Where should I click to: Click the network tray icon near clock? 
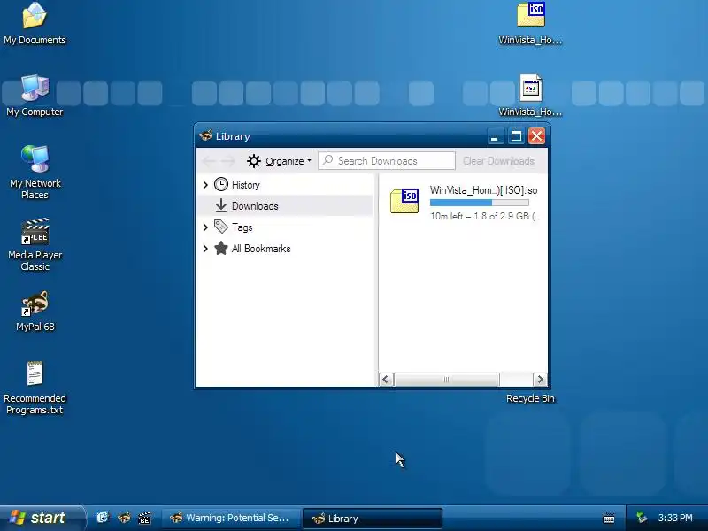click(x=641, y=518)
